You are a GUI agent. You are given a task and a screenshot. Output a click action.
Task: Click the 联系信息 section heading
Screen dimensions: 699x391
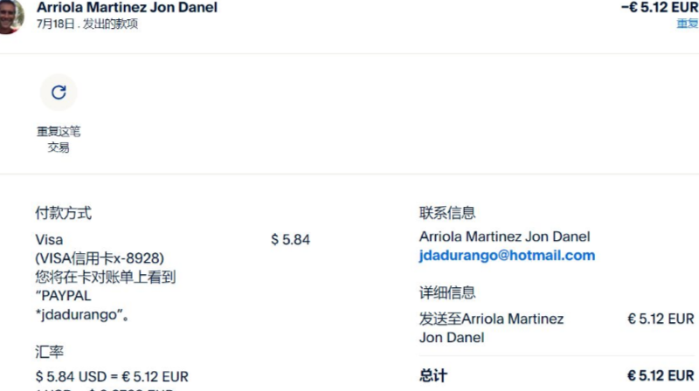(447, 213)
